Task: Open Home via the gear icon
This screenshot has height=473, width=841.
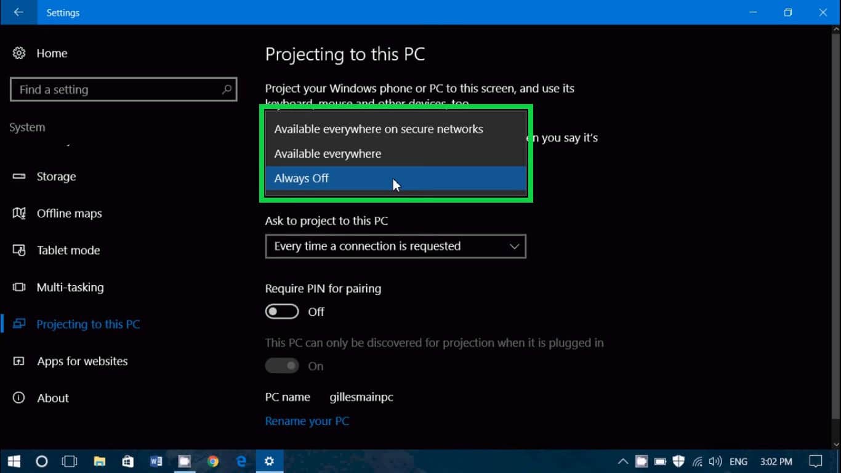Action: click(19, 54)
